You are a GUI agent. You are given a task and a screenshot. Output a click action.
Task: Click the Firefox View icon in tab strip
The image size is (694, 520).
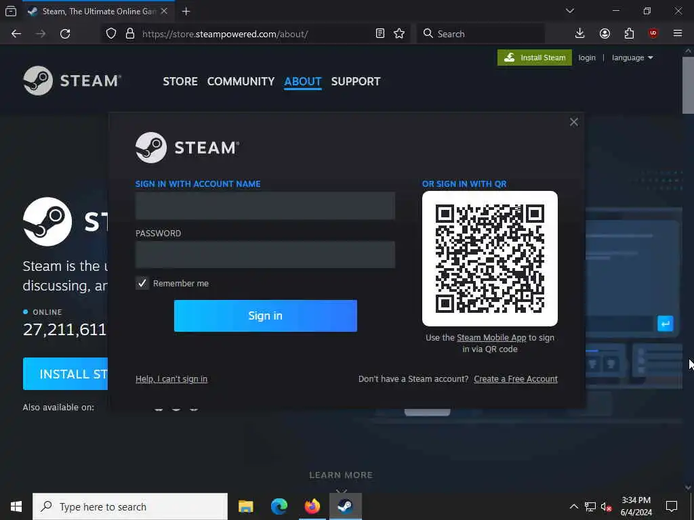[11, 12]
